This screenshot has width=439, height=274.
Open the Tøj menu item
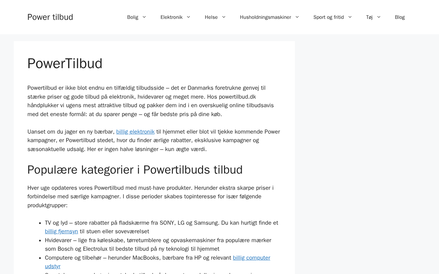369,17
